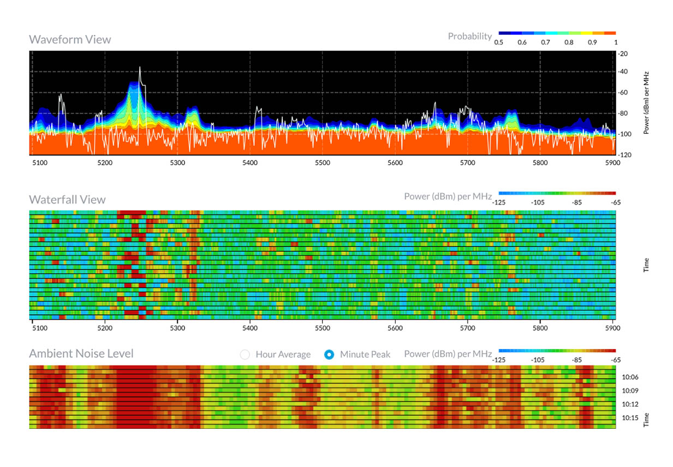
Task: Click the 10:09 time label
Action: pyautogui.click(x=630, y=391)
